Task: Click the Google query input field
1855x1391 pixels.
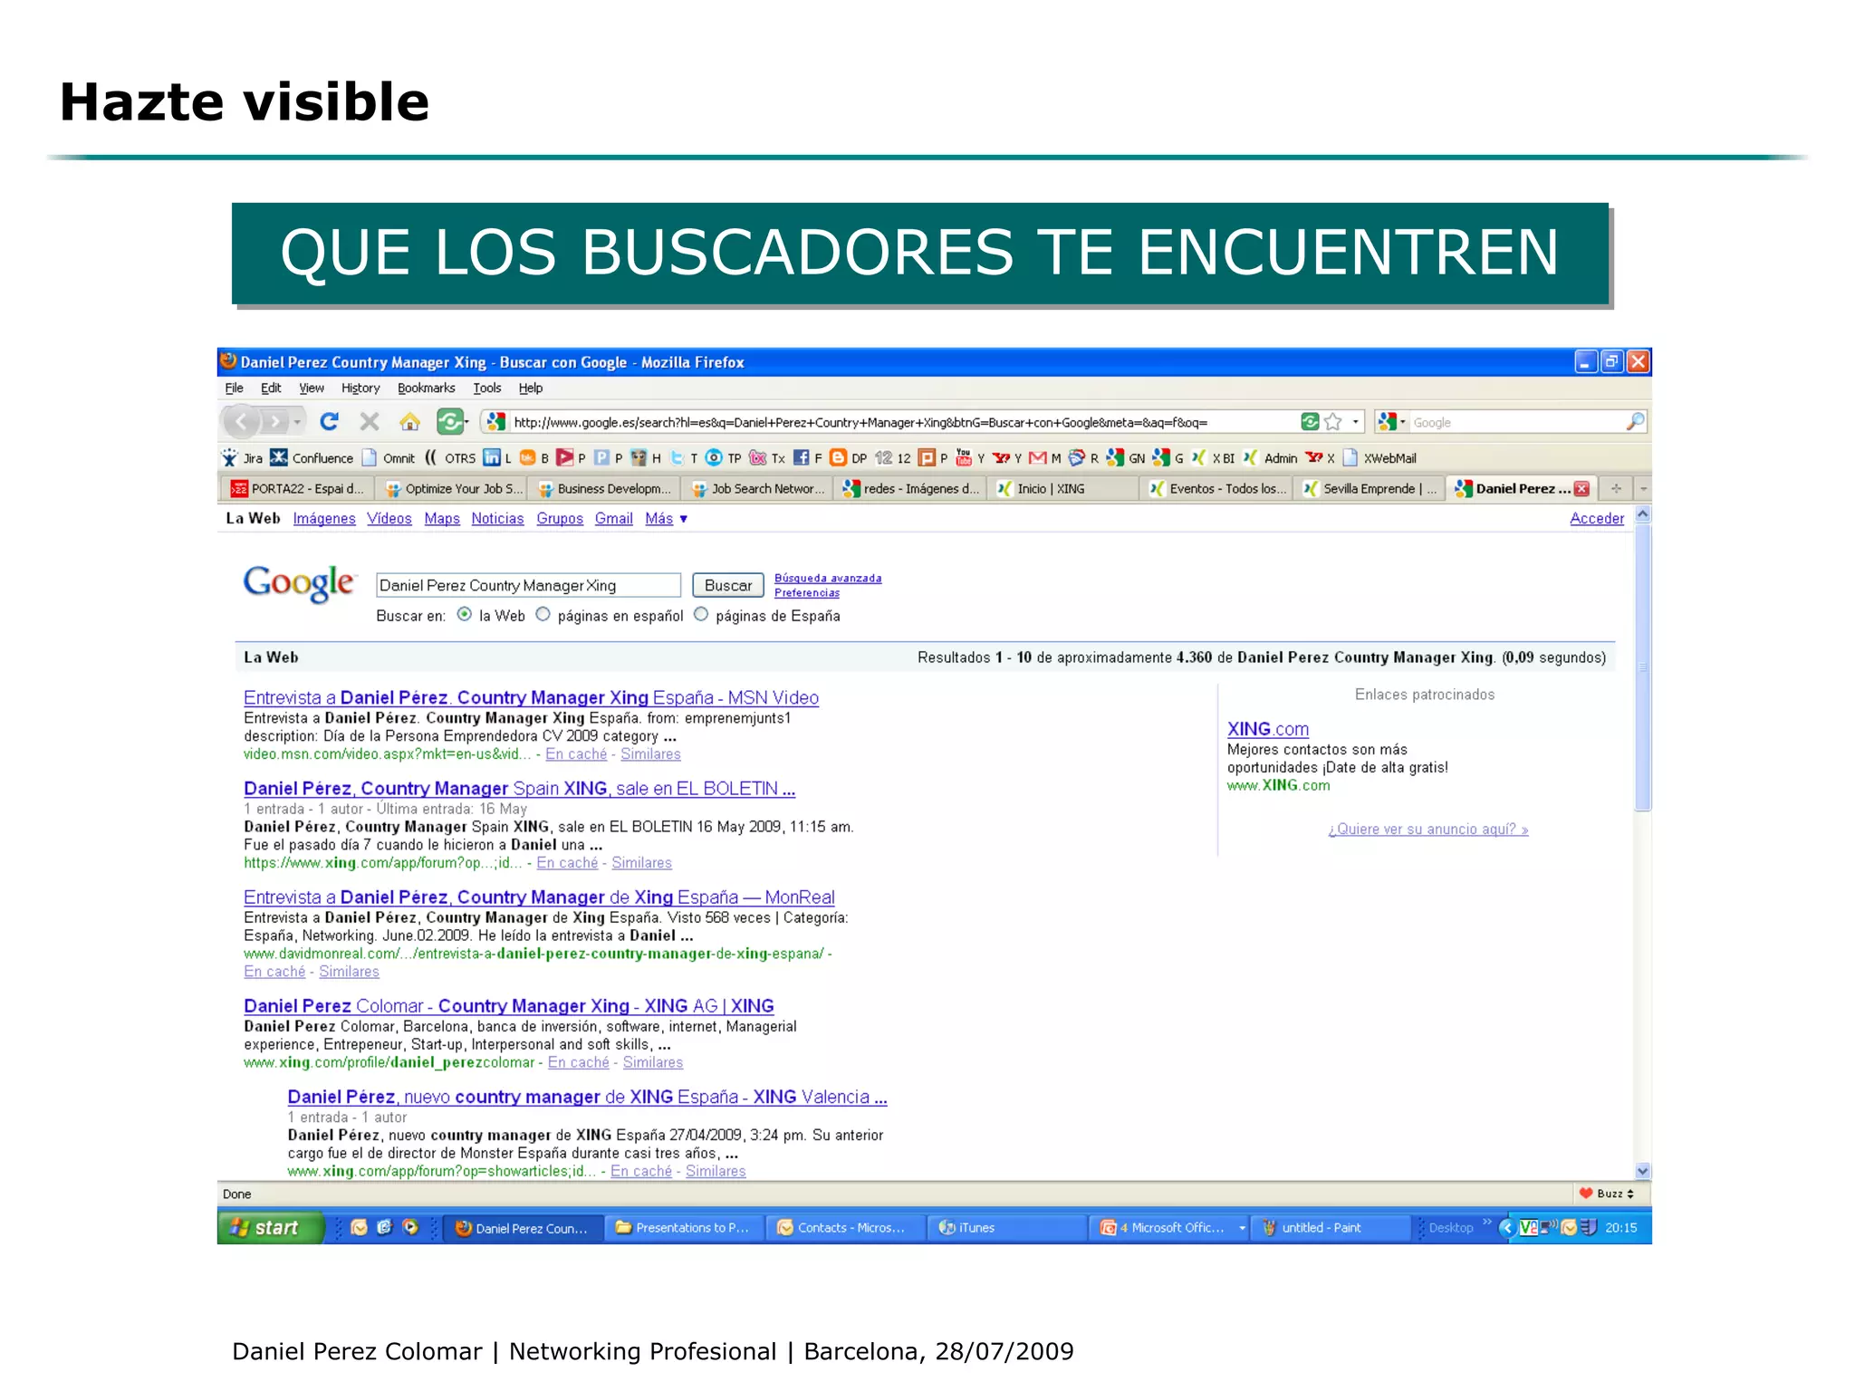Action: point(528,585)
